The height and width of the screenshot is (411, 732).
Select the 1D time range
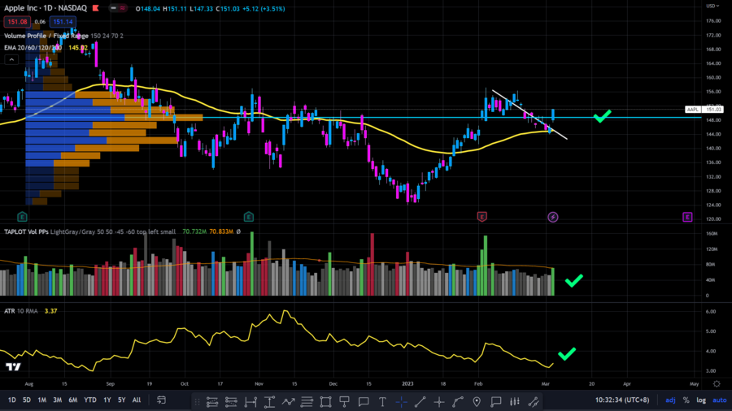[11, 400]
